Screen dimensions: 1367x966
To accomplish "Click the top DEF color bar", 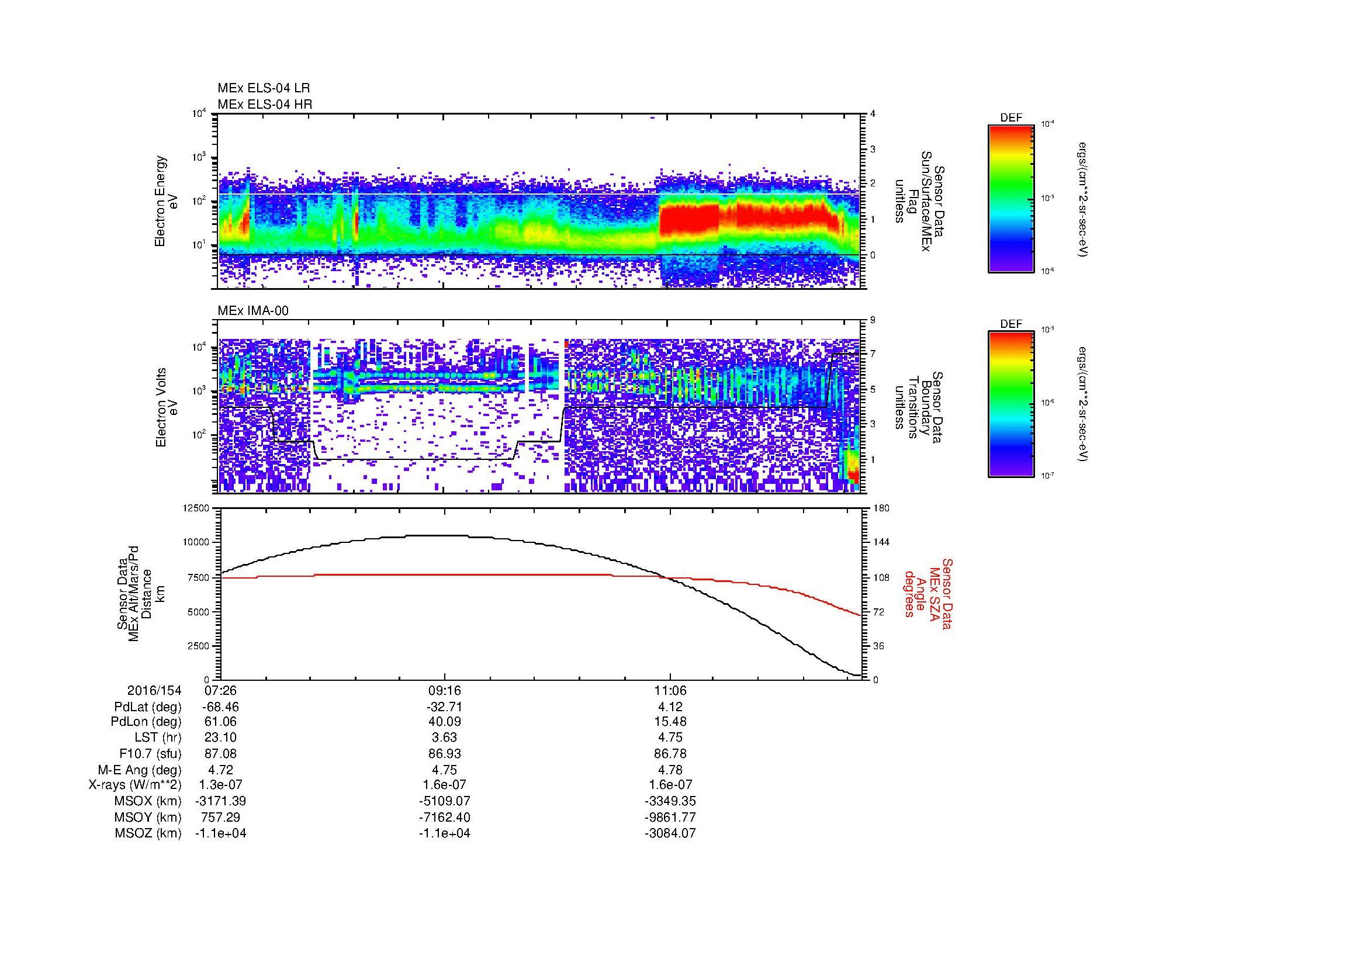I will (1011, 198).
